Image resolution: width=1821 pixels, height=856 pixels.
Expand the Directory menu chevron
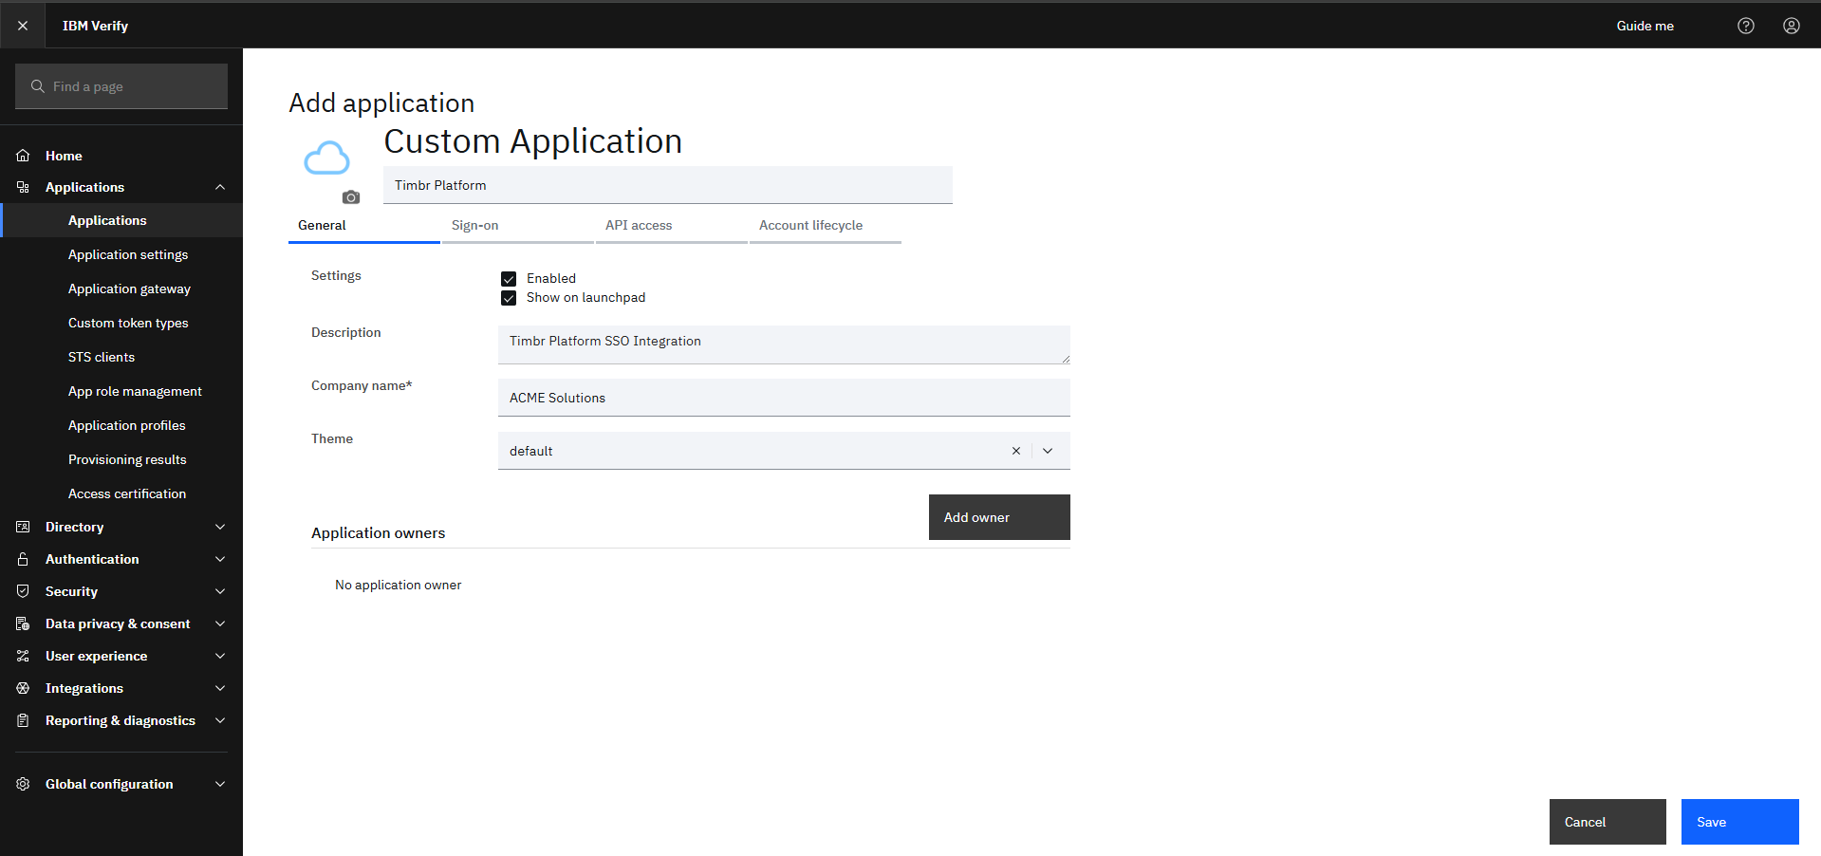pyautogui.click(x=220, y=527)
